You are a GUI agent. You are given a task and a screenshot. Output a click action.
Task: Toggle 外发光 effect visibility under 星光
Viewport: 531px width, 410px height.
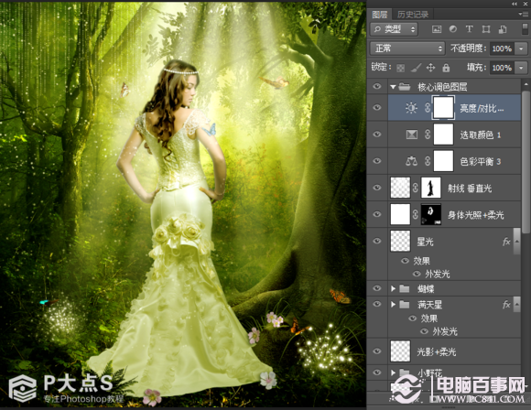pos(417,274)
